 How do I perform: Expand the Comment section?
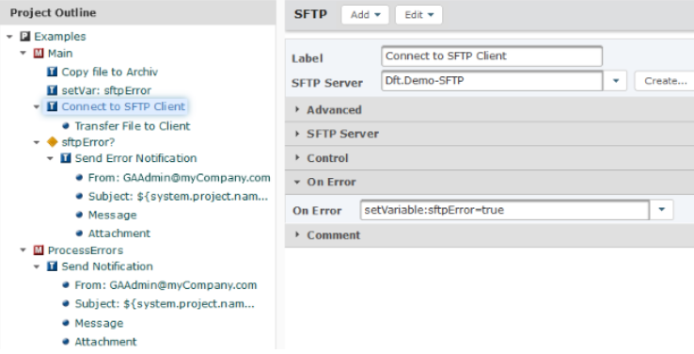point(297,234)
